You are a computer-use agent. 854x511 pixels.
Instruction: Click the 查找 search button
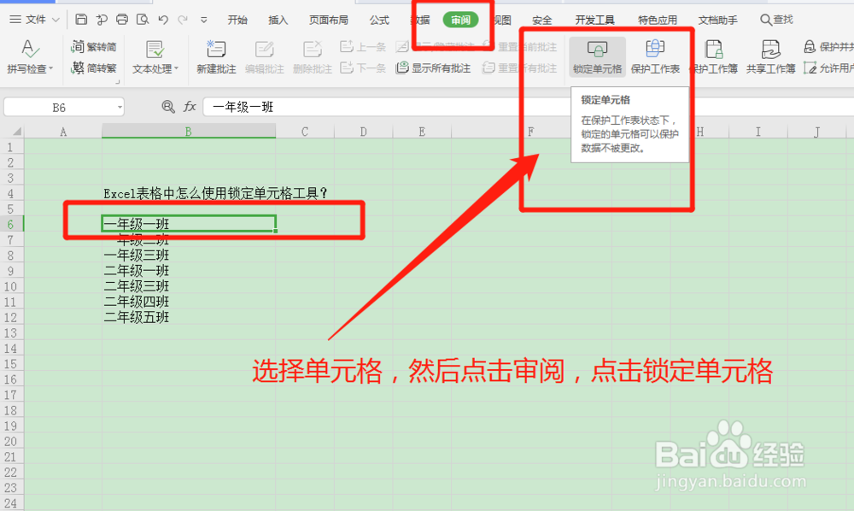coord(776,21)
